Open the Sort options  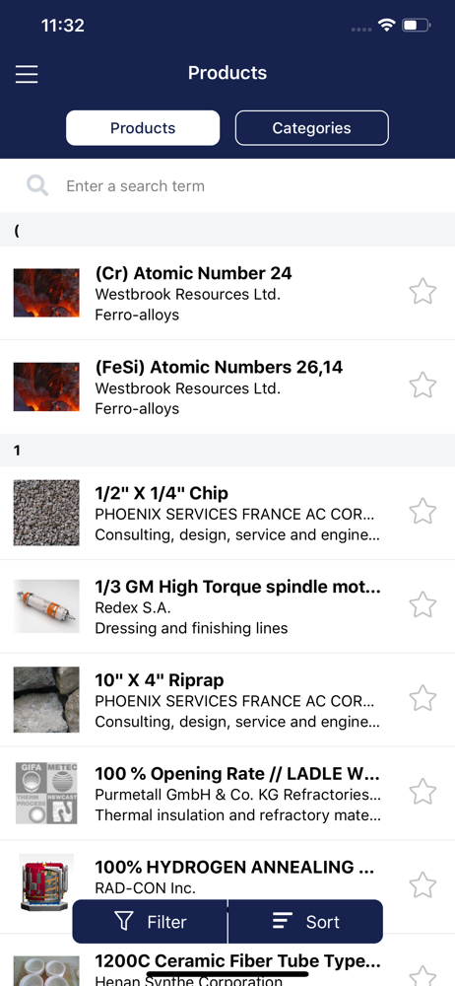pos(305,922)
